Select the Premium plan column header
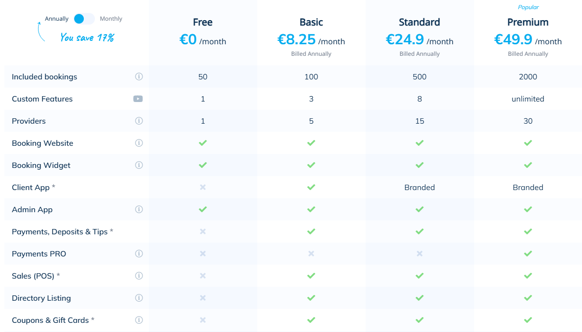582x332 pixels. pyautogui.click(x=528, y=22)
